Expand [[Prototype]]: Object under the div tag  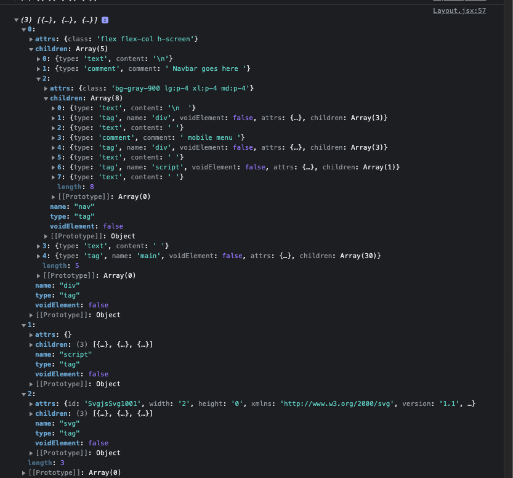coord(31,315)
